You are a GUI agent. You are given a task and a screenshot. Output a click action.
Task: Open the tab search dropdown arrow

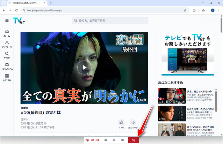point(4,3)
